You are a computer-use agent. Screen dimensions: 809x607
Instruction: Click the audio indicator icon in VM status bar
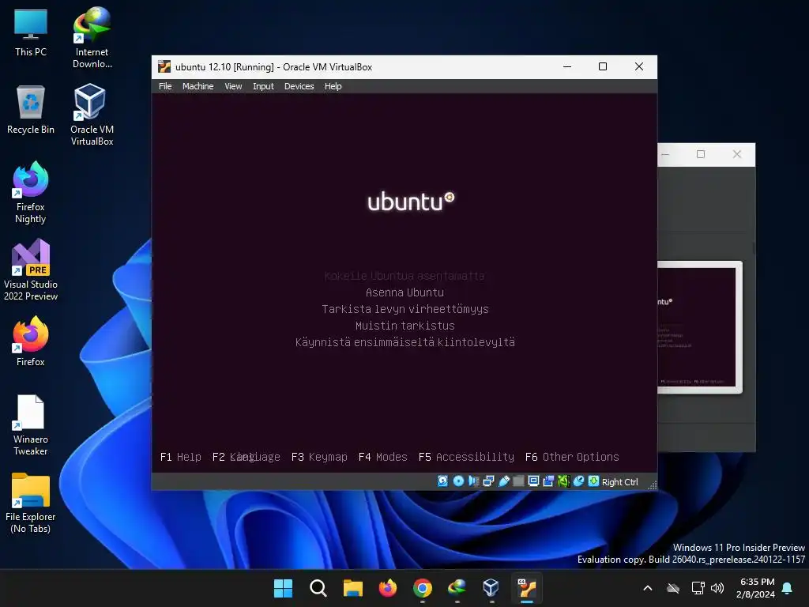(x=473, y=481)
